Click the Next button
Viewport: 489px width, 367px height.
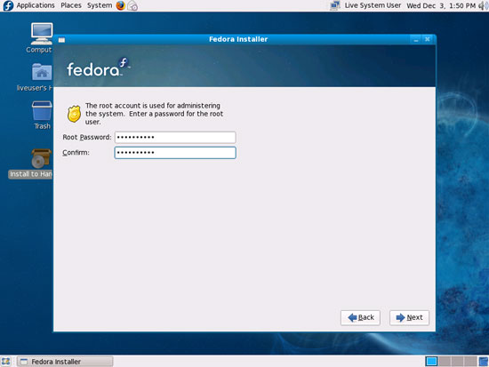point(409,318)
